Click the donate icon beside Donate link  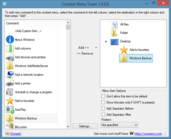(7, 133)
